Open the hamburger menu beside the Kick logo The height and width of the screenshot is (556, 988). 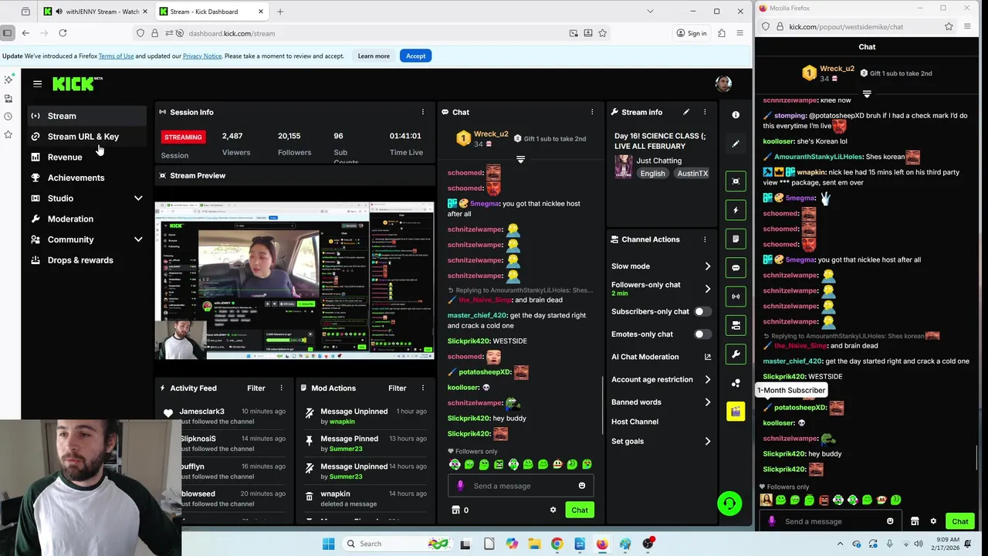pos(37,83)
